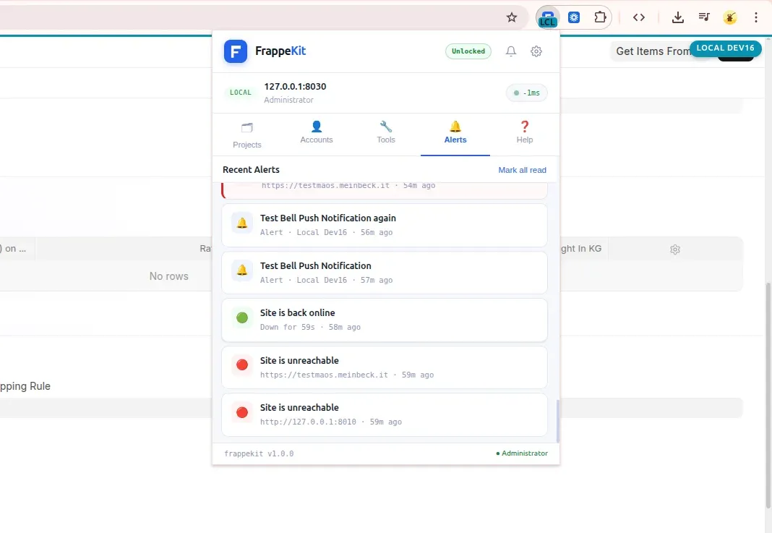Click the Recent Alerts heading

point(251,169)
